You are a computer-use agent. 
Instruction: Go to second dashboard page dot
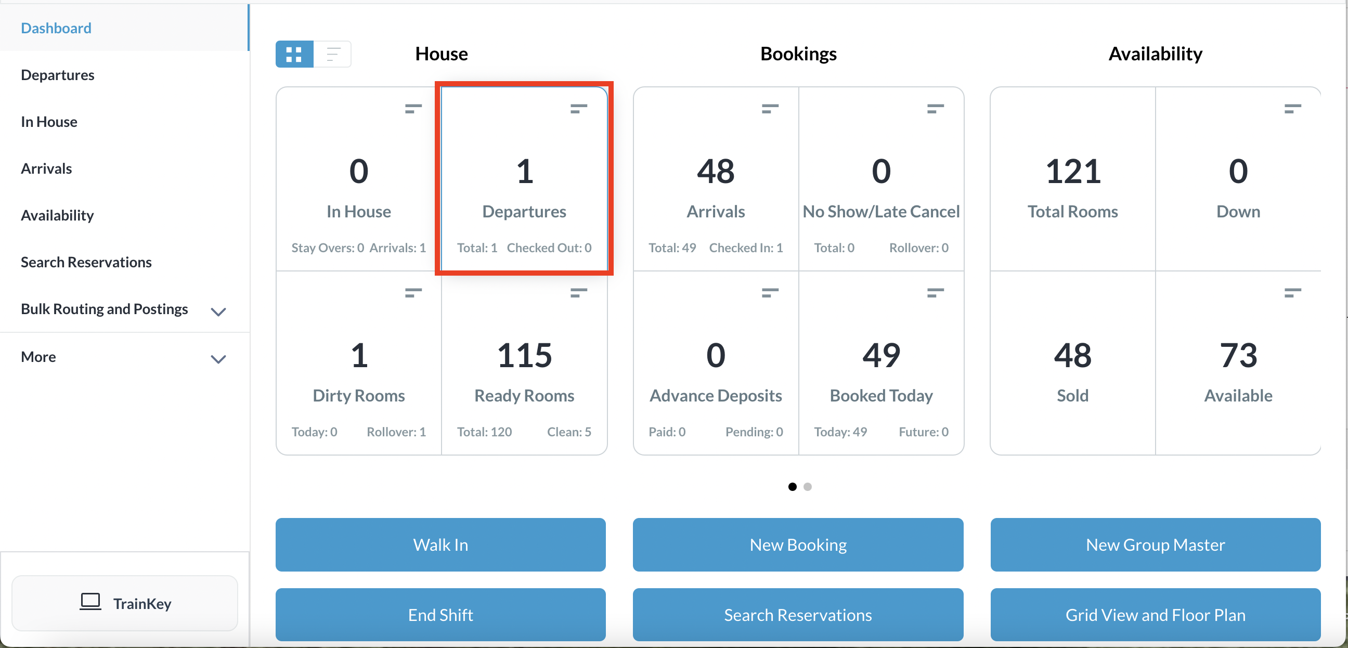(x=808, y=487)
